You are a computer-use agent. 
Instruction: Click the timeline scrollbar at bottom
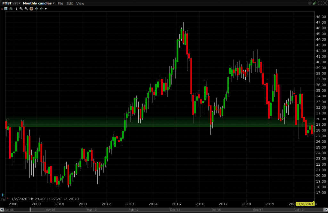pos(160,210)
